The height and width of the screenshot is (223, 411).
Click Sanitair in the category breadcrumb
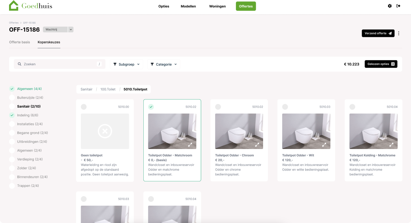pyautogui.click(x=87, y=89)
